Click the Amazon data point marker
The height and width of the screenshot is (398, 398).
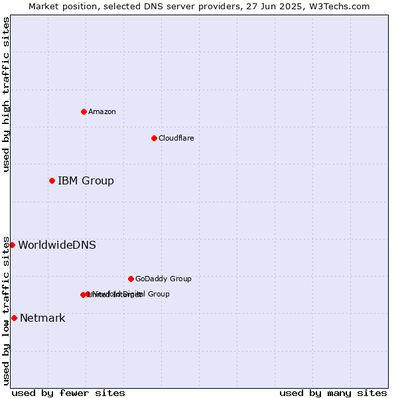[x=84, y=111]
